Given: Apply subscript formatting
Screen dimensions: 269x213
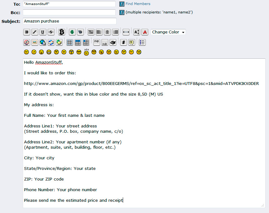Looking at the screenshot, I should [x=105, y=42].
